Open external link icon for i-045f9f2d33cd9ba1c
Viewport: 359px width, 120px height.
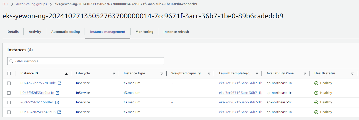click(58, 93)
